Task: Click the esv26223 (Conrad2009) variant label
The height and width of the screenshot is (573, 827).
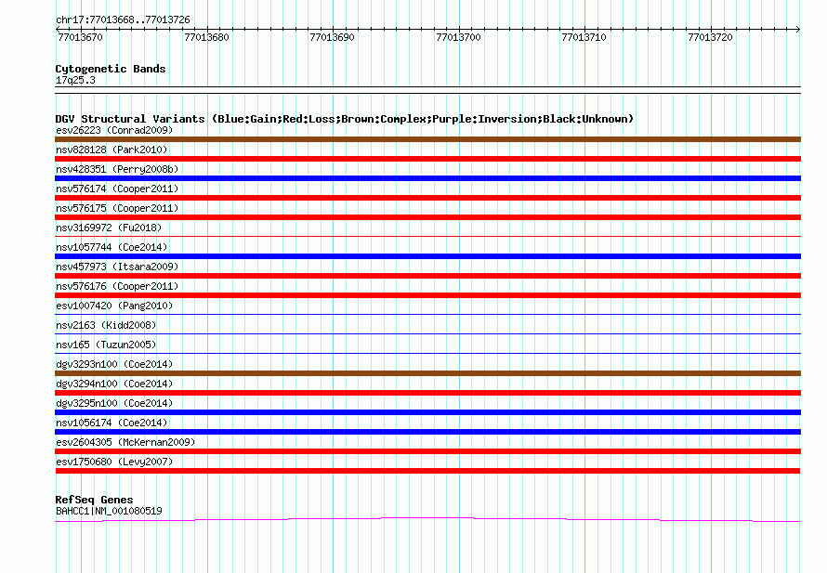Action: tap(114, 130)
